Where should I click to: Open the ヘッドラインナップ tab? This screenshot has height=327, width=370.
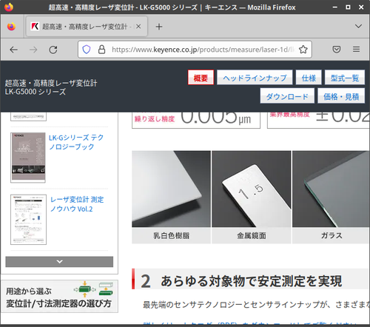(x=255, y=78)
